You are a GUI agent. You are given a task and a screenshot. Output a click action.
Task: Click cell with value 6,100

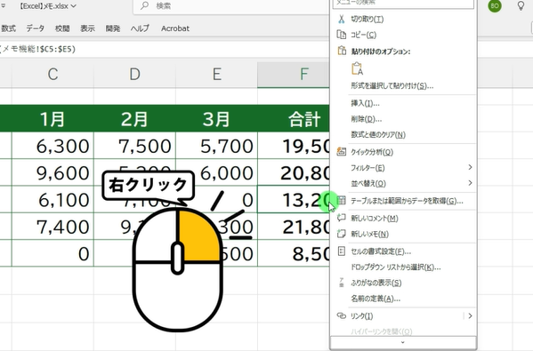52,200
